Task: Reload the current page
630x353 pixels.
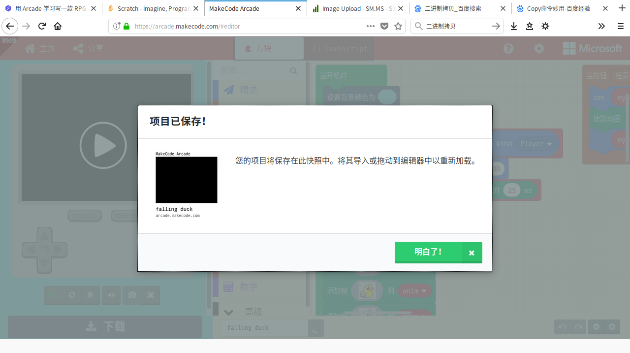Action: (42, 26)
